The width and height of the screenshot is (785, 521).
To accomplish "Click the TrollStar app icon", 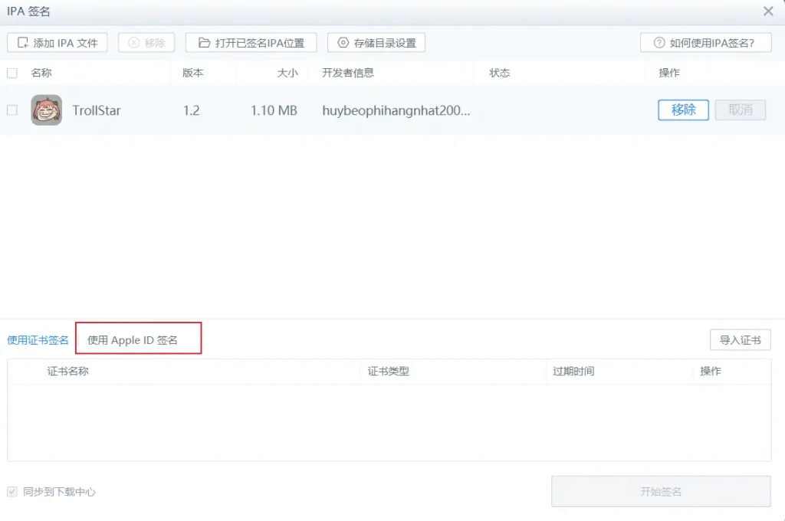I will click(x=46, y=110).
